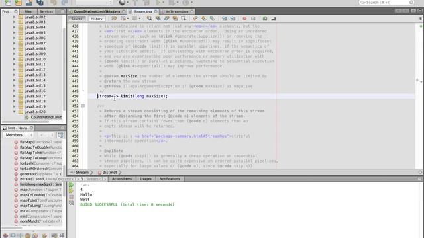Image resolution: width=424 pixels, height=238 pixels.
Task: Click the Next Bookmark icon
Action: click(204, 19)
